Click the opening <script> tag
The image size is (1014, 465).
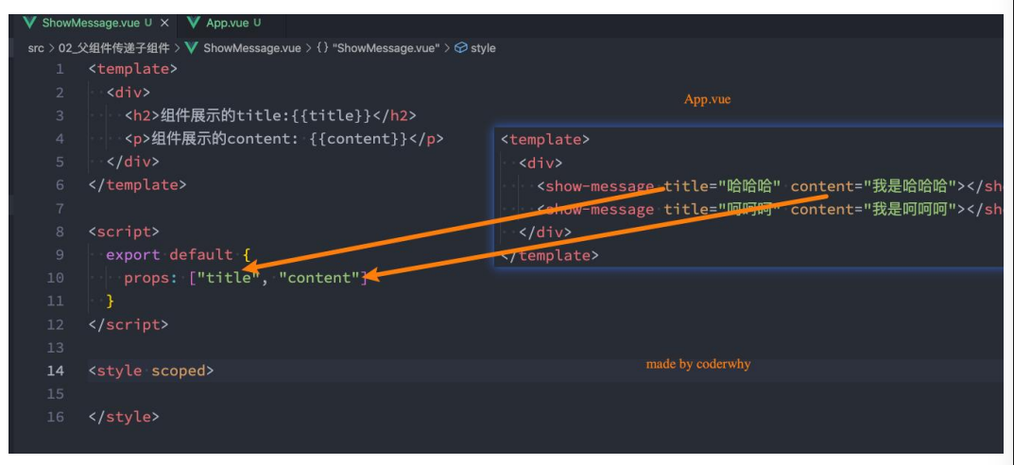click(124, 232)
